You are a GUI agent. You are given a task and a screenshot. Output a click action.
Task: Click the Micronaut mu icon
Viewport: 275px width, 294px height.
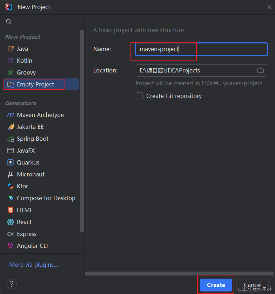pos(11,174)
